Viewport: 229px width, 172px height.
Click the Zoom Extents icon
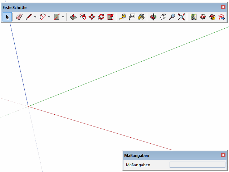click(x=181, y=17)
